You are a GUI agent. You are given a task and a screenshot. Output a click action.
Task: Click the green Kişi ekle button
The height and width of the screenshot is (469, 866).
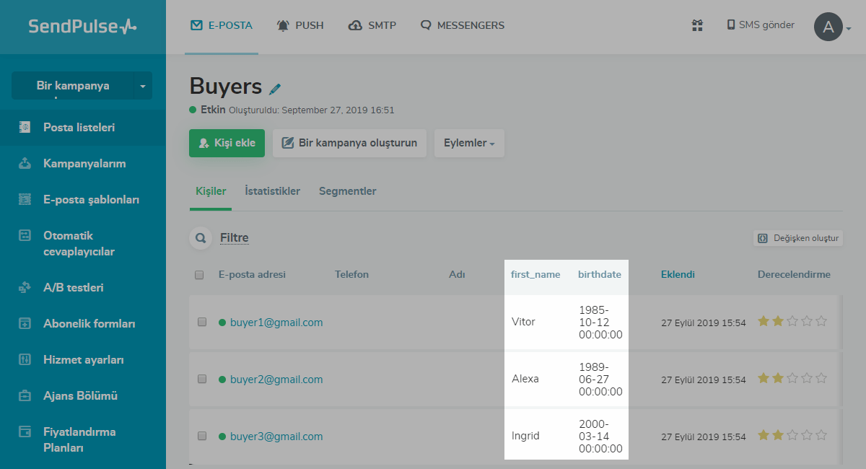coord(227,143)
